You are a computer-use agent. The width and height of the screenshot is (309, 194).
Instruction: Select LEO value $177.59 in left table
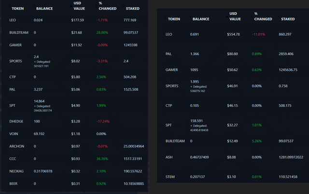pyautogui.click(x=77, y=20)
